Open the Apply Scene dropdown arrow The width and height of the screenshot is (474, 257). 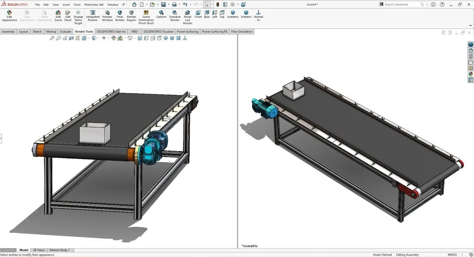click(125, 38)
